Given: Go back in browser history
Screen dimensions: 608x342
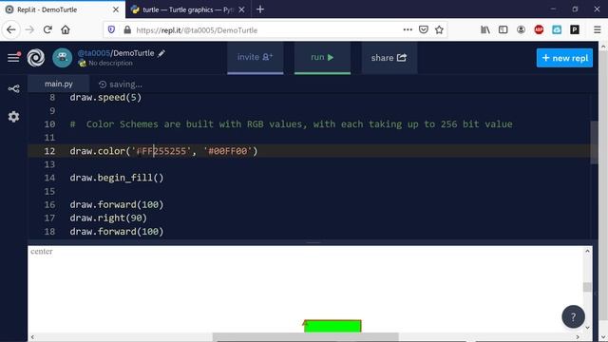Looking at the screenshot, I should click(11, 29).
